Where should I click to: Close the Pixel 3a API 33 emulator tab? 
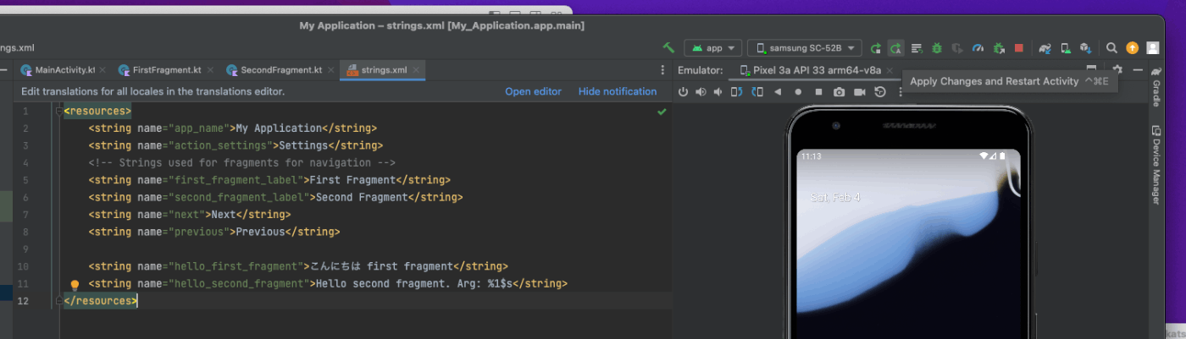click(x=890, y=70)
